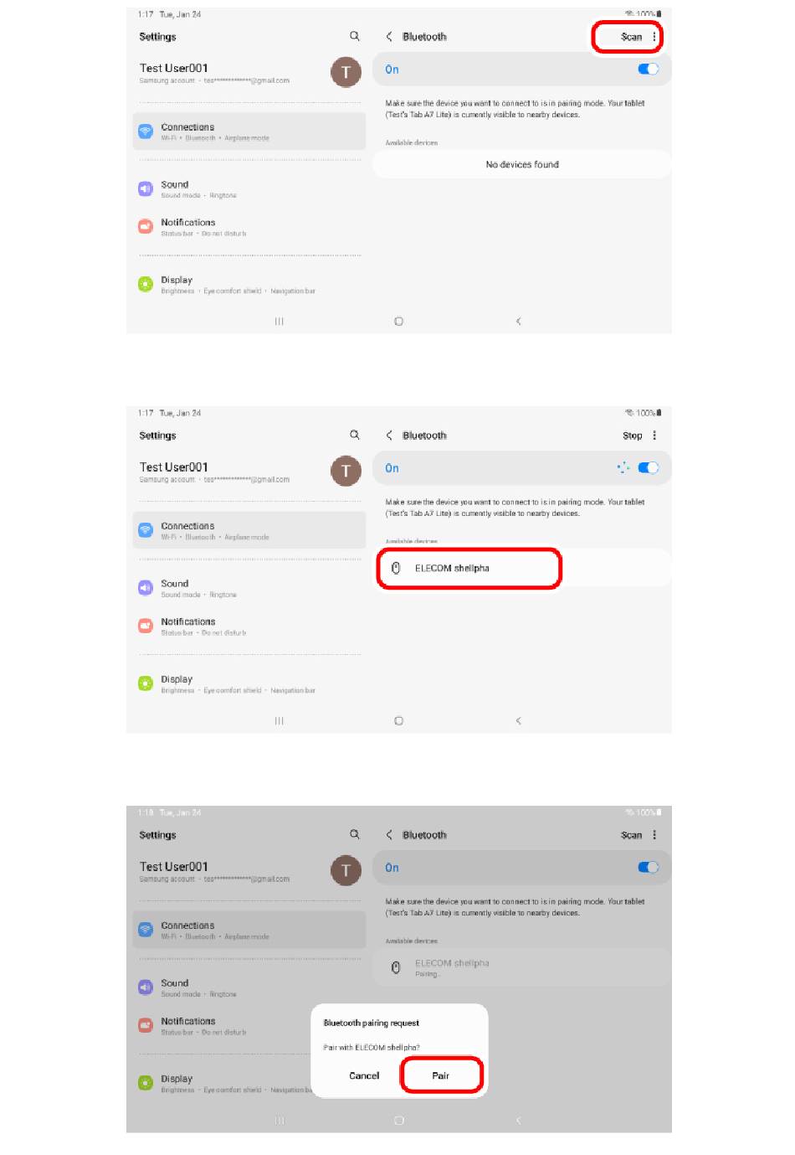The image size is (795, 1155).
Task: Click the Connections Wi-Fi icon in the top screenshot
Action: click(x=145, y=131)
